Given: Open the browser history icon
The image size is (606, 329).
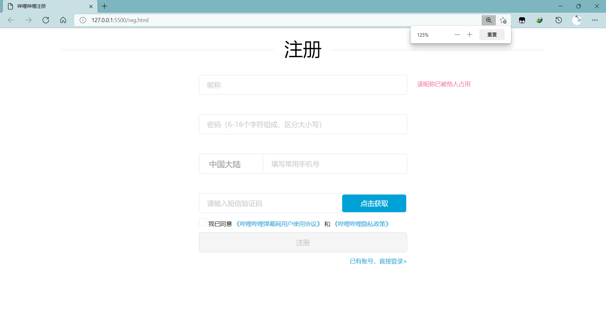Looking at the screenshot, I should [x=559, y=20].
